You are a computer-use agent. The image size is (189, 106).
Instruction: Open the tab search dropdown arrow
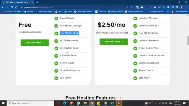coord(167,2)
